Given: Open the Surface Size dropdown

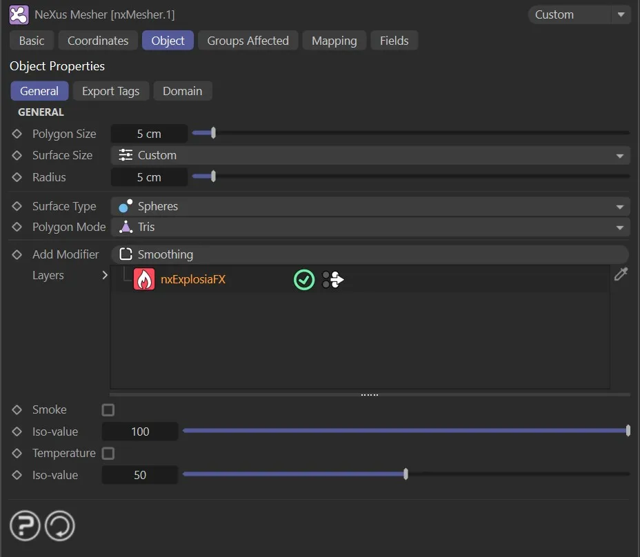Looking at the screenshot, I should 370,156.
